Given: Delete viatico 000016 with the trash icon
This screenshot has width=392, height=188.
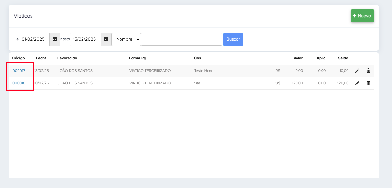Looking at the screenshot, I should (x=368, y=83).
